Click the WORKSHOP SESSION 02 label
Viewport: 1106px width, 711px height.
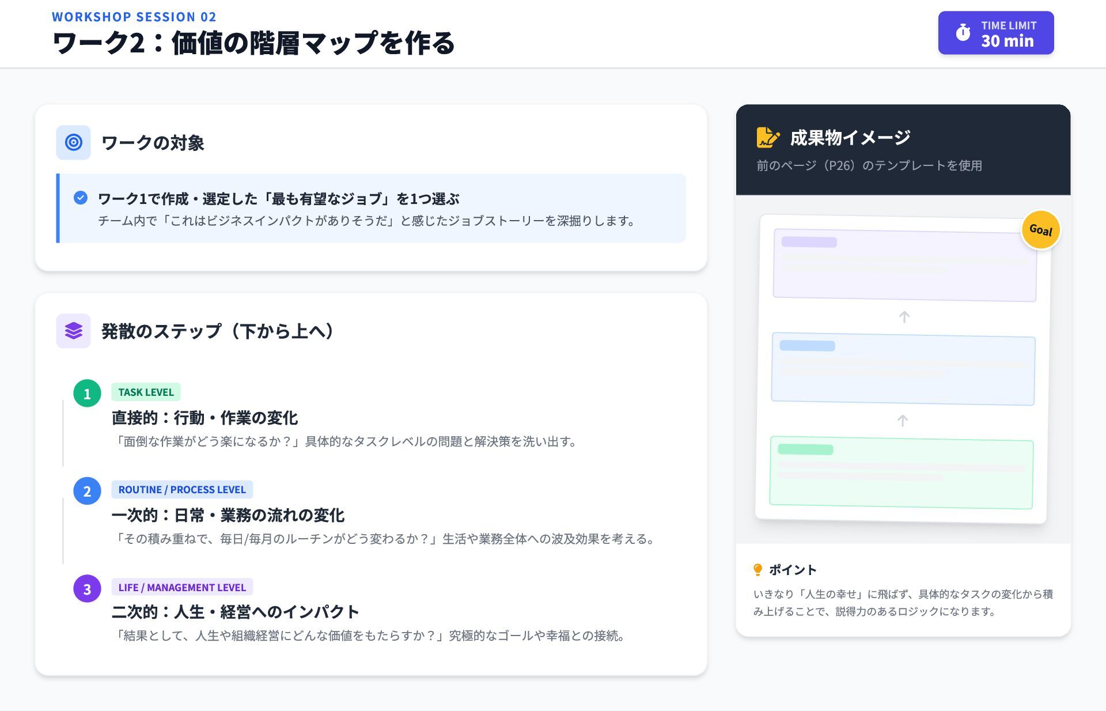[x=134, y=17]
